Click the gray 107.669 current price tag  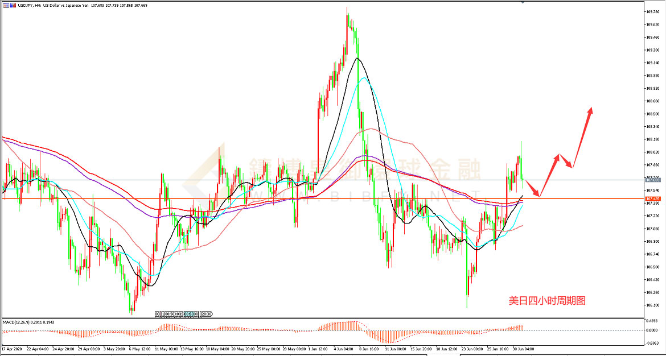click(652, 180)
